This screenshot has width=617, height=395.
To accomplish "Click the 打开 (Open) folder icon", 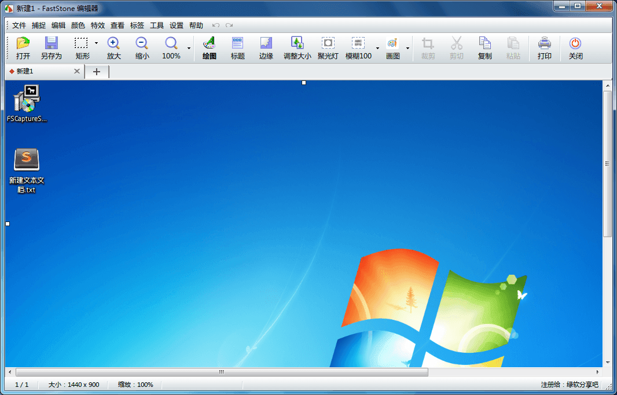I will (23, 43).
